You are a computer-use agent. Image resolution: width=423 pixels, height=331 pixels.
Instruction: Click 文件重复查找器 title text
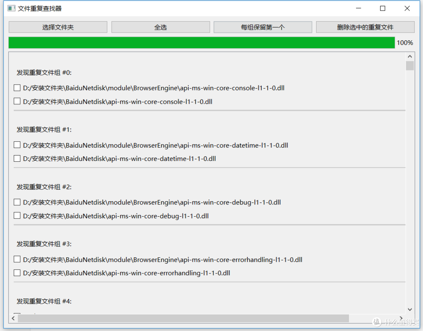40,9
